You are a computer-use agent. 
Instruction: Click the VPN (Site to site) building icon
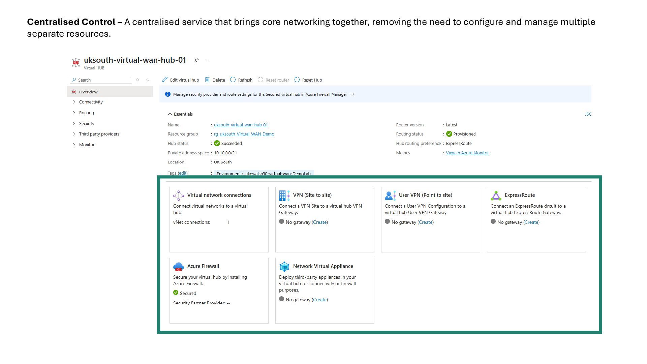(x=284, y=195)
